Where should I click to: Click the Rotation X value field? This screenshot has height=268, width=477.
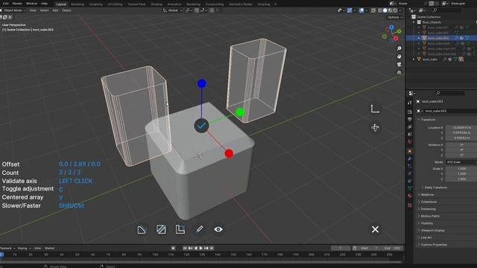point(461,145)
